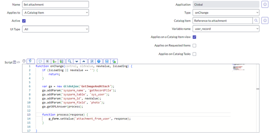Click the replace all toolbar icon

point(62,61)
